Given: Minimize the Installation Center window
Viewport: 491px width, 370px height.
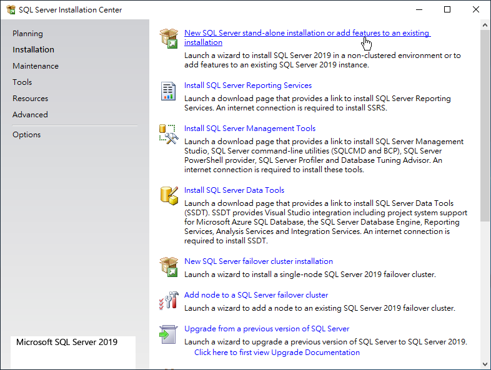Looking at the screenshot, I should (x=419, y=10).
